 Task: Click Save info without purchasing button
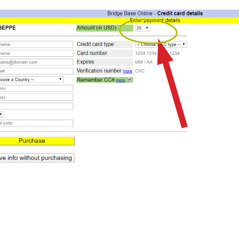(x=37, y=158)
